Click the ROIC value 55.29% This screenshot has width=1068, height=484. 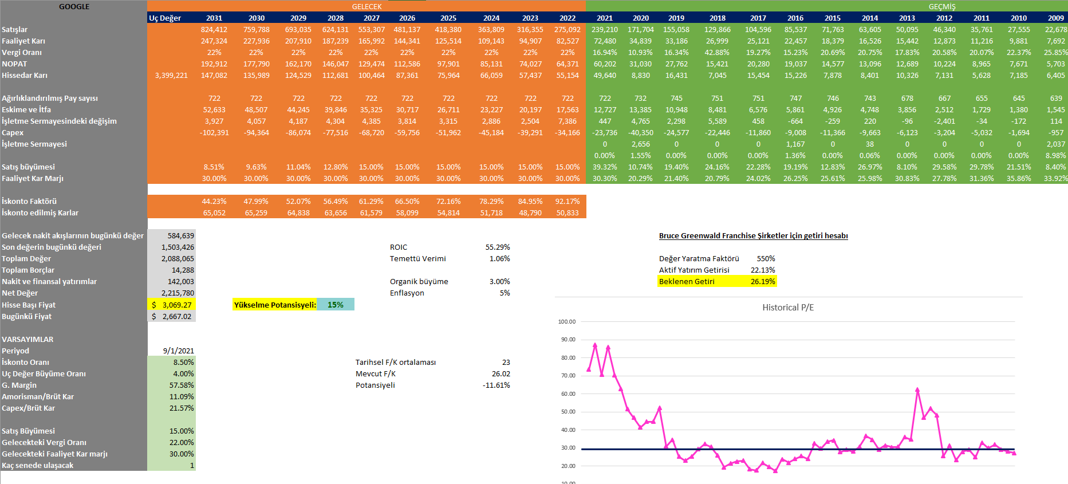point(498,247)
